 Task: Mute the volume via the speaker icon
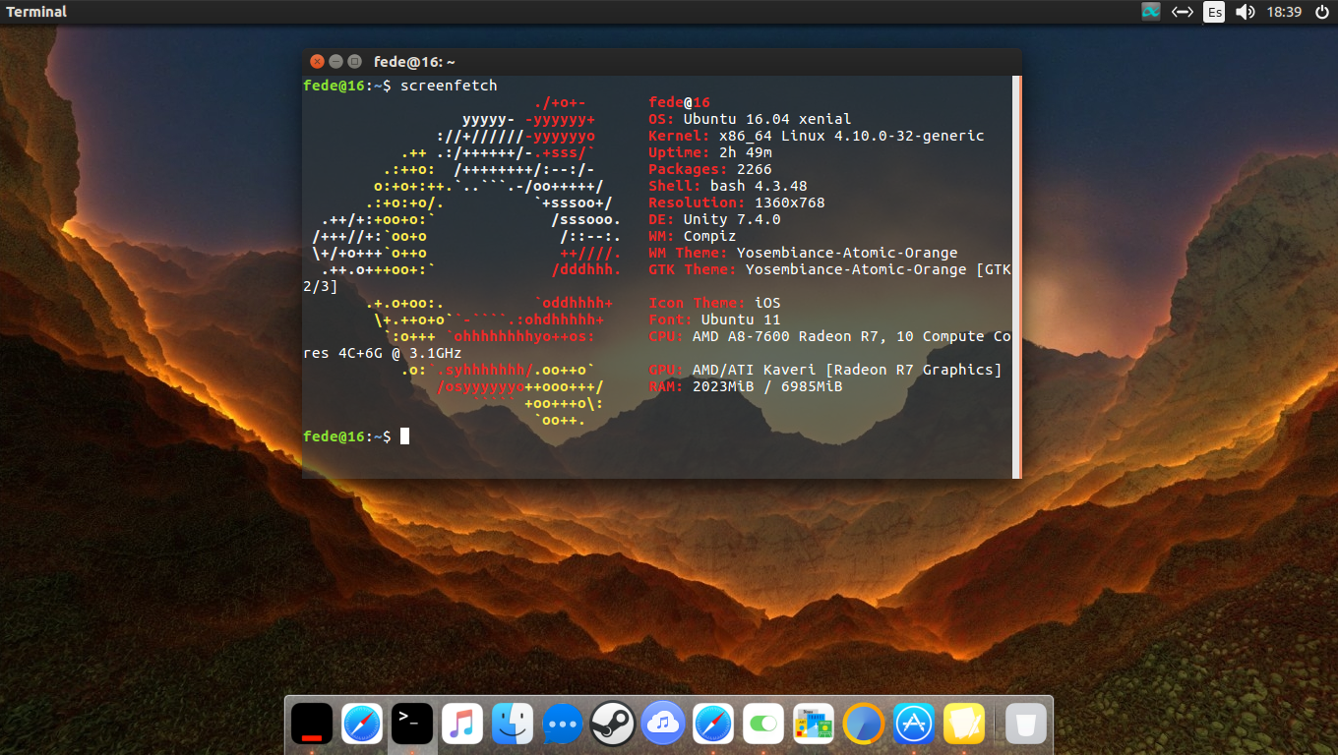1246,12
